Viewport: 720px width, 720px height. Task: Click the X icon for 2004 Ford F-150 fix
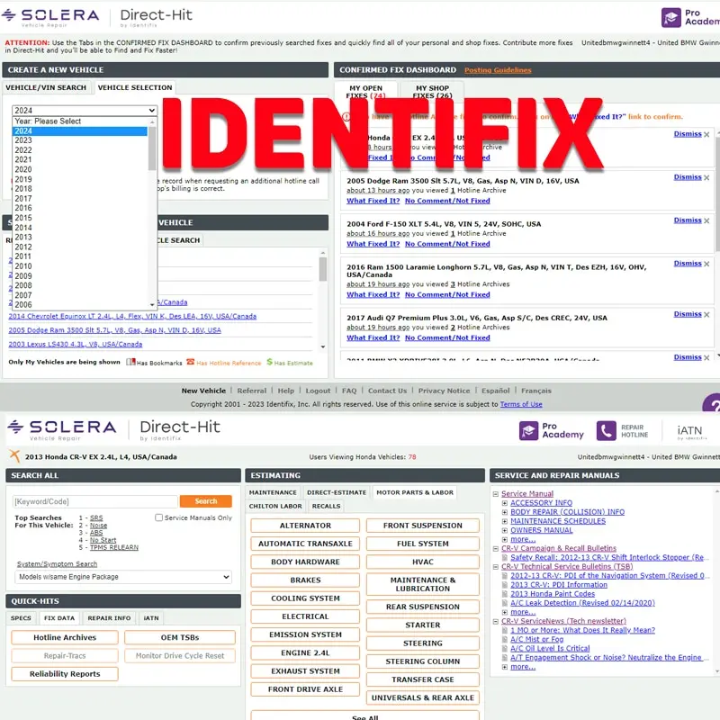tap(706, 220)
